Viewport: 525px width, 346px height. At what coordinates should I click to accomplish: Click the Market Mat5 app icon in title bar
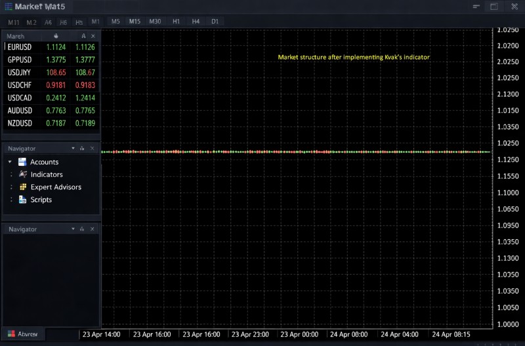(x=9, y=7)
